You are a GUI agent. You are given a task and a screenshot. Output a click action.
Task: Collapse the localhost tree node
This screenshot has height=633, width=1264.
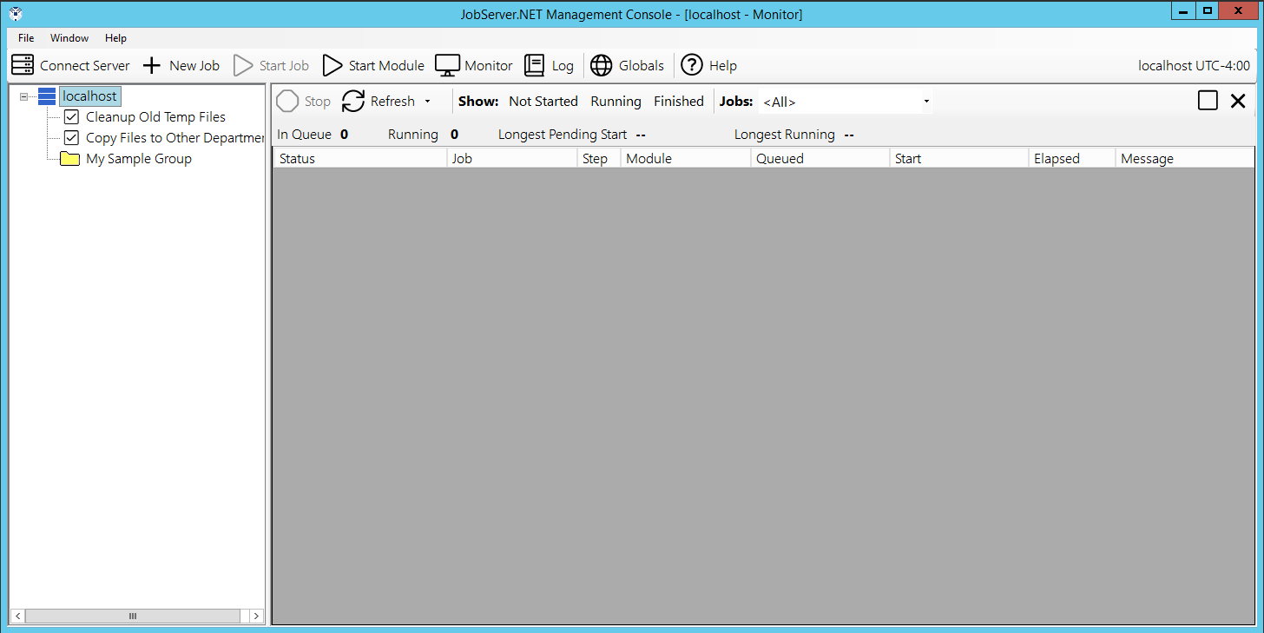pyautogui.click(x=23, y=96)
